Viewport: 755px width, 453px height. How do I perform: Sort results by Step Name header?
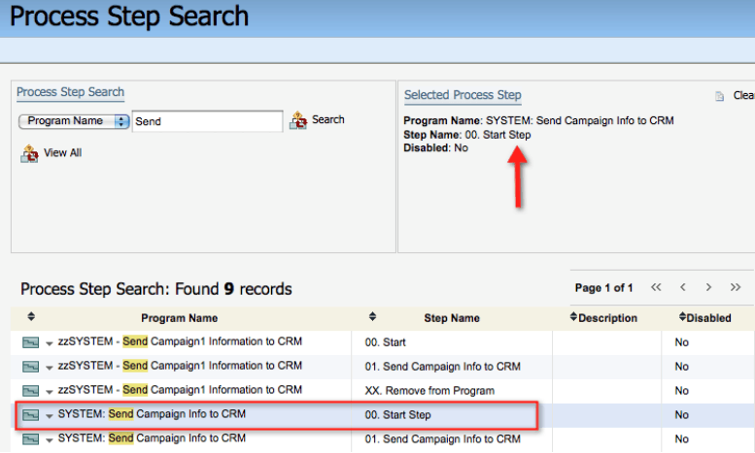tap(452, 318)
